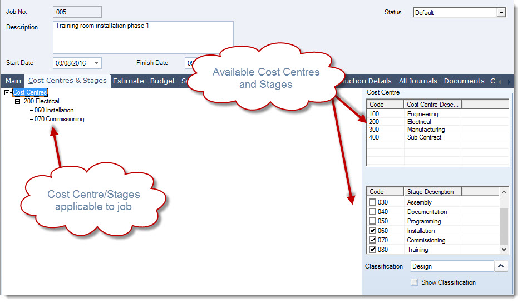Check the 050 Programming stage checkbox
Screen dimensions: 522x303
(372, 221)
